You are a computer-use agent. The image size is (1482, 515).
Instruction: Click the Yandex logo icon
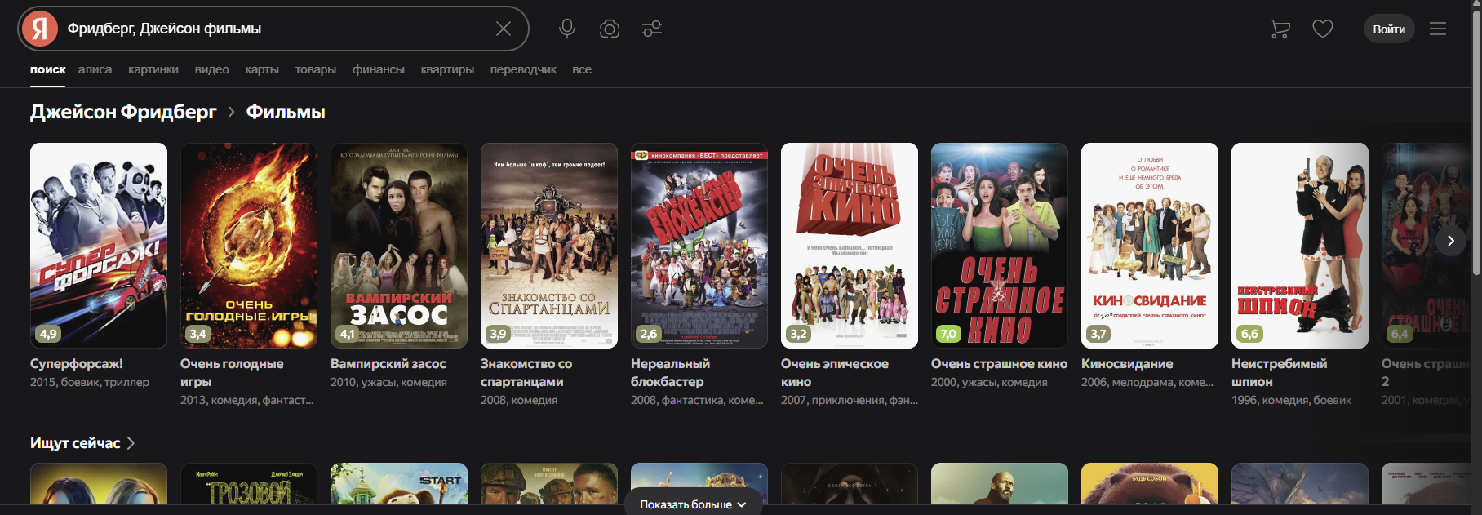coord(39,29)
